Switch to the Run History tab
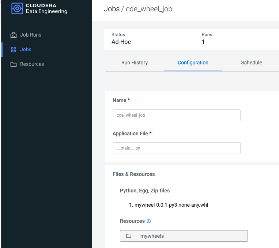 [135, 63]
